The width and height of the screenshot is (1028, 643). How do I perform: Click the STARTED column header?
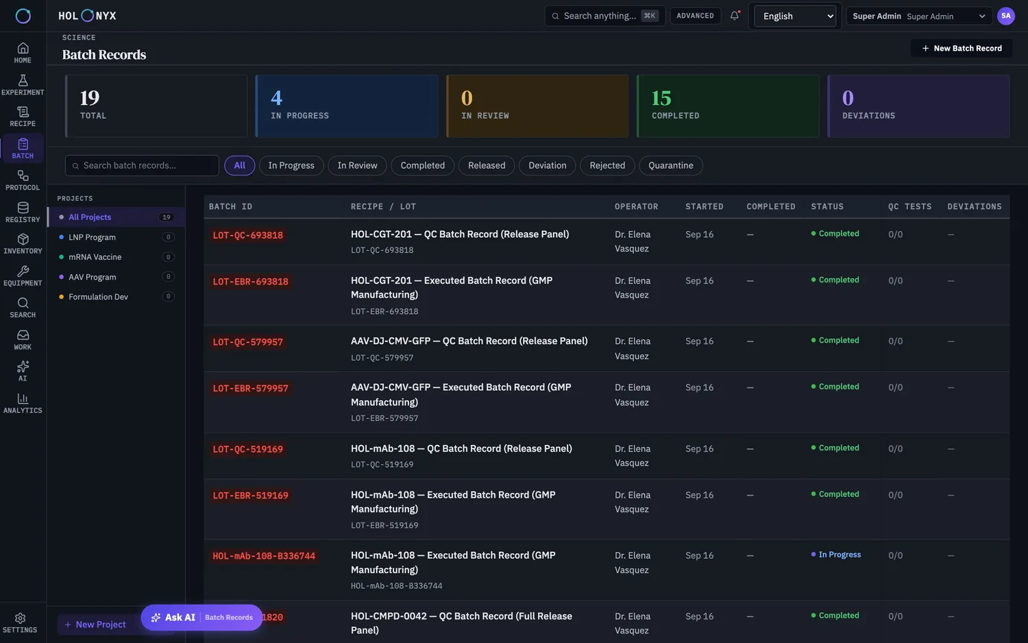tap(705, 206)
